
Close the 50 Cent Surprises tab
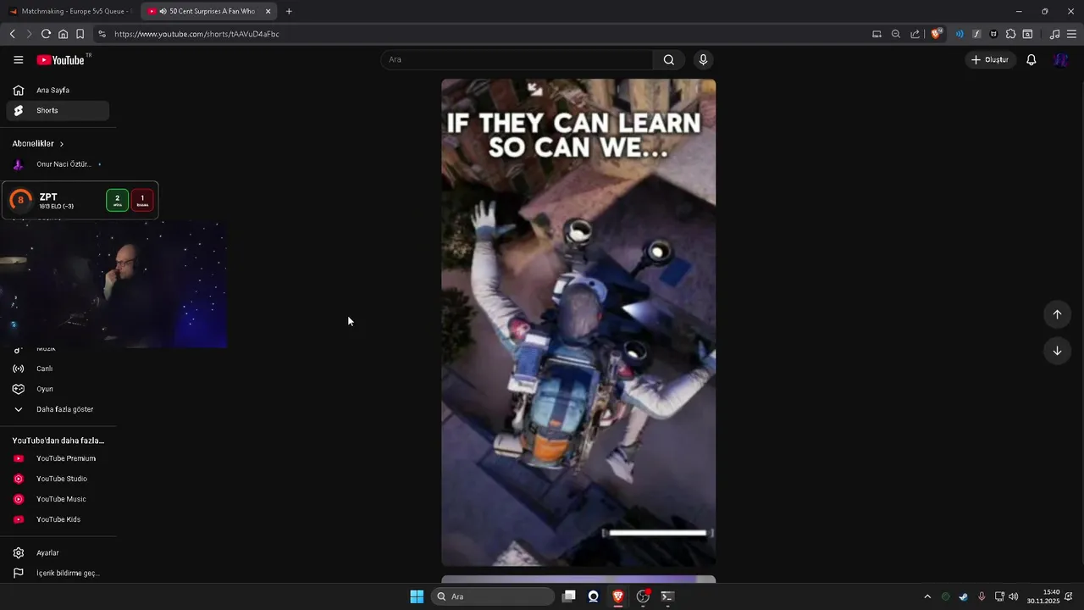[268, 11]
